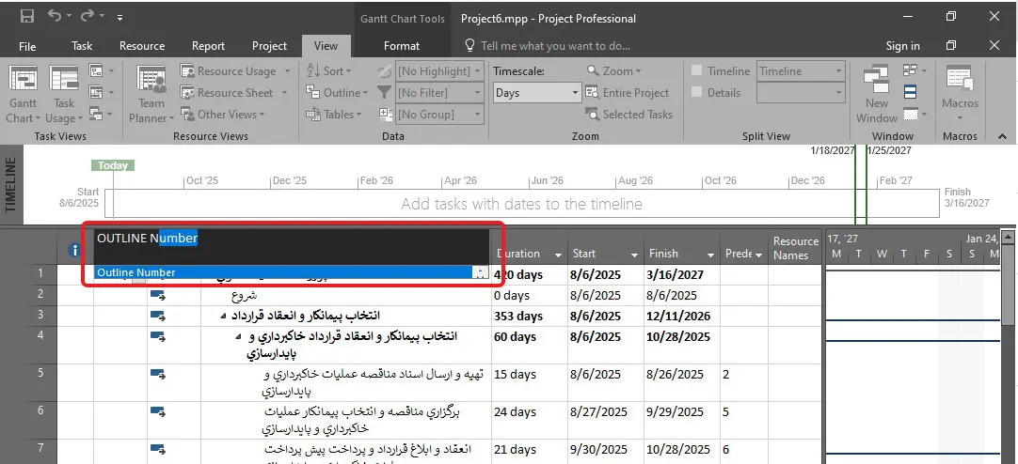Click the Selected Tasks zoom button
Image resolution: width=1018 pixels, height=464 pixels.
tap(629, 114)
